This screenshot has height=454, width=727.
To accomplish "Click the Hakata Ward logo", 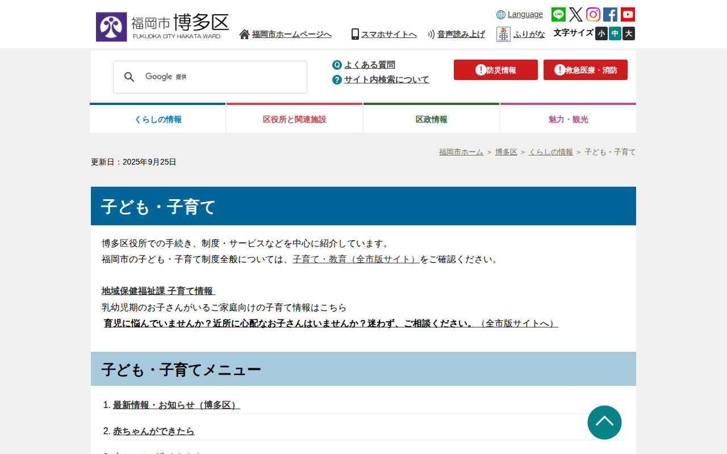I will pos(162,27).
